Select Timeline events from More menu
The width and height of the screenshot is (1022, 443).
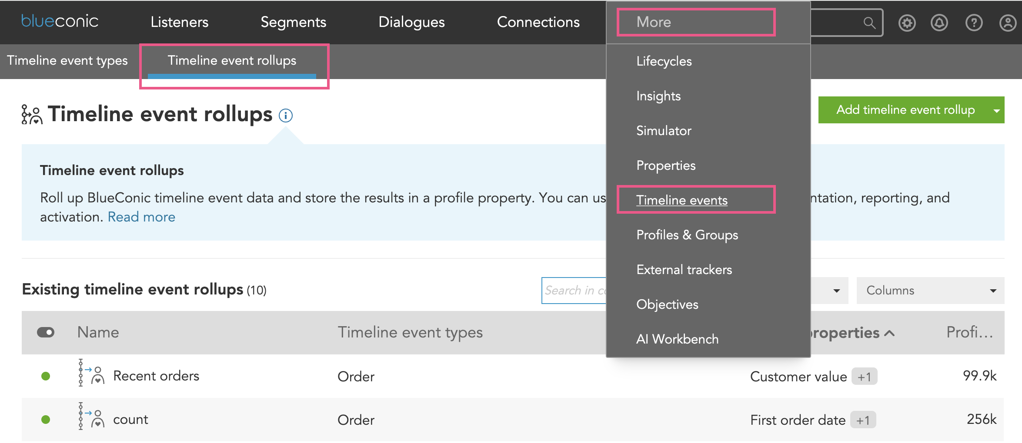681,200
